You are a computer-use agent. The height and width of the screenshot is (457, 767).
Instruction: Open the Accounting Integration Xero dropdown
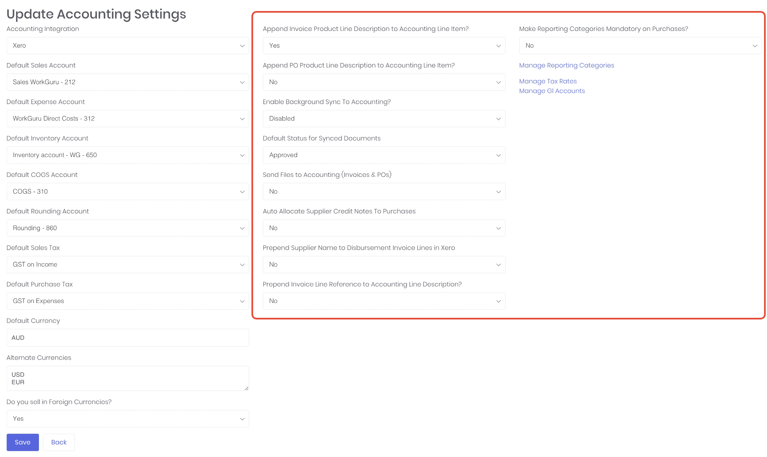pos(128,46)
